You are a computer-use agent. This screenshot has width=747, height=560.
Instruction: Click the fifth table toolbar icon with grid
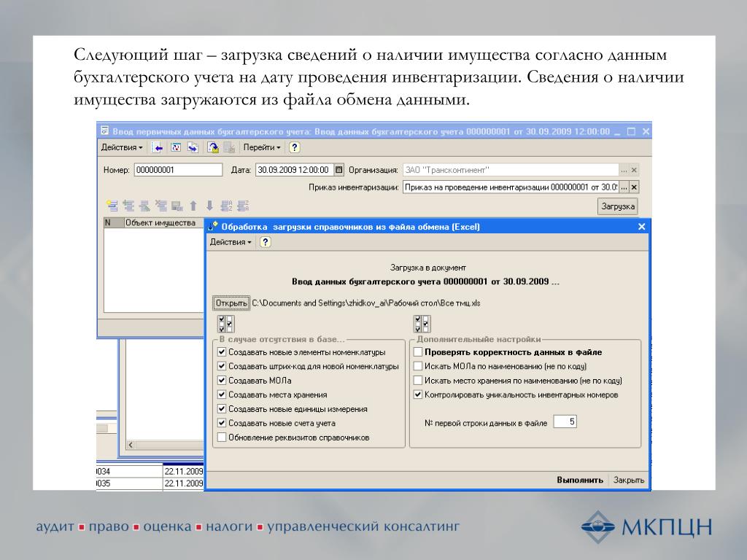pyautogui.click(x=177, y=206)
